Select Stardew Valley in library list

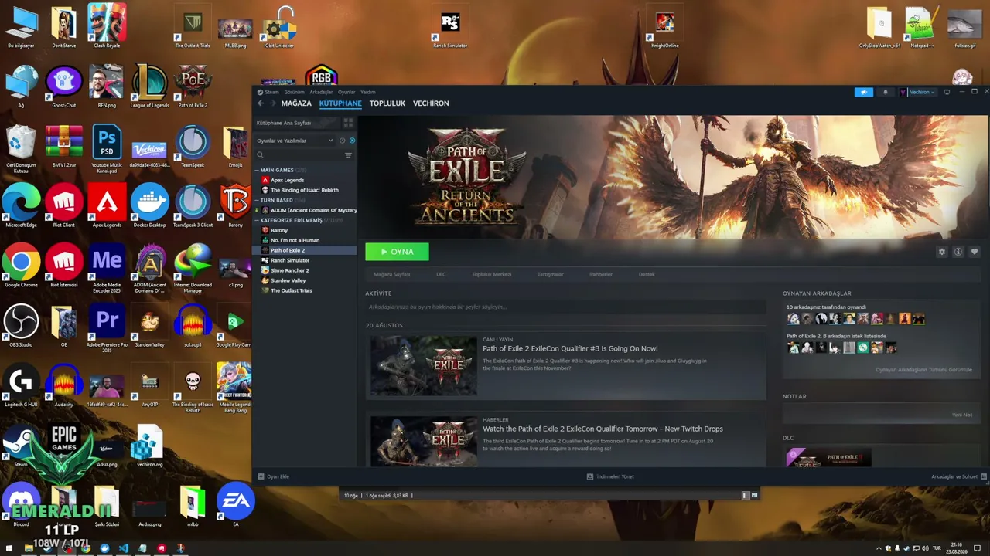pos(288,280)
